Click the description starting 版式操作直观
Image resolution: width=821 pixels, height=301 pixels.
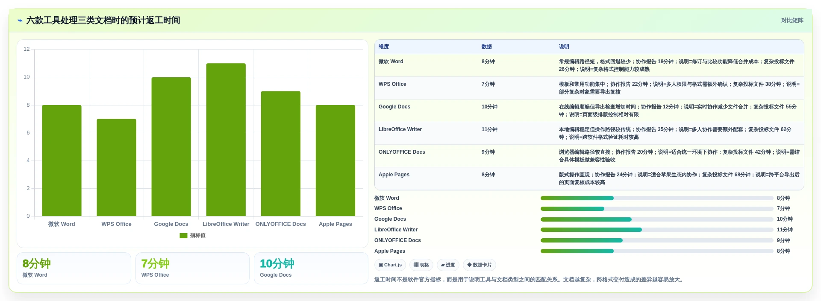tap(679, 178)
